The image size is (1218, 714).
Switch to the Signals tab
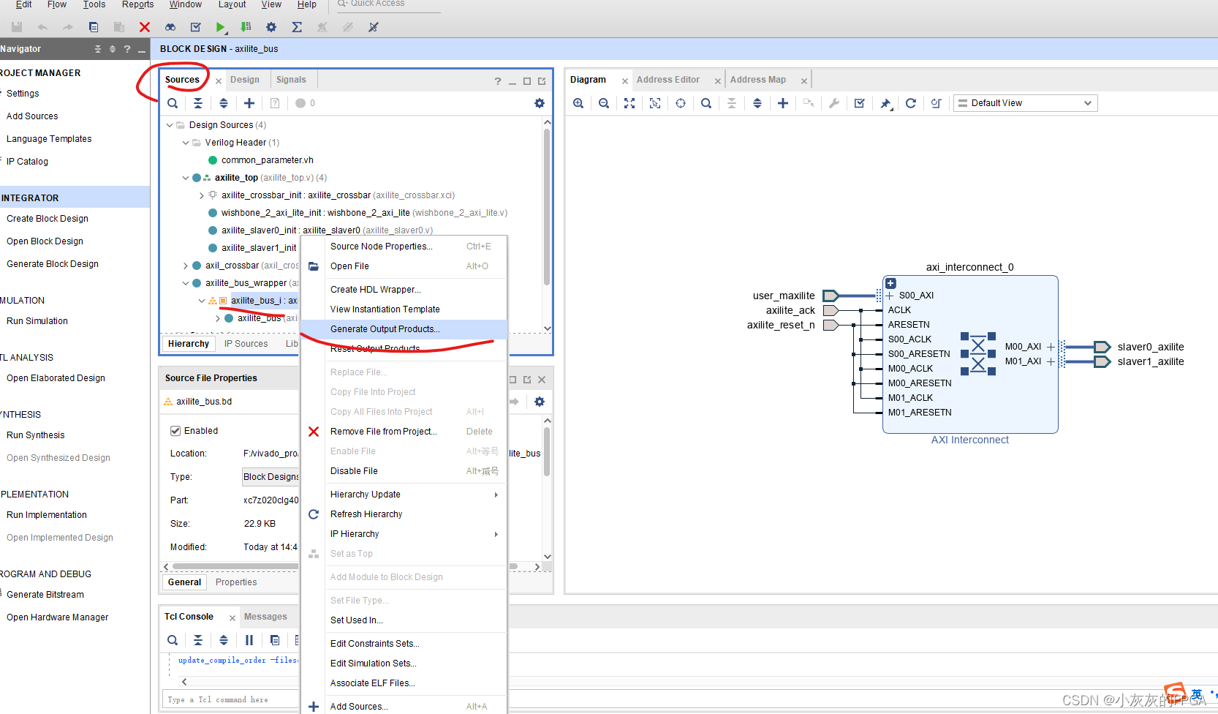pyautogui.click(x=291, y=80)
